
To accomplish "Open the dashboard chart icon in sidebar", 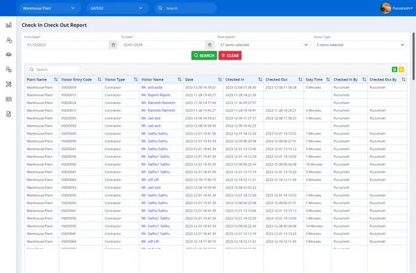I will pyautogui.click(x=9, y=25).
